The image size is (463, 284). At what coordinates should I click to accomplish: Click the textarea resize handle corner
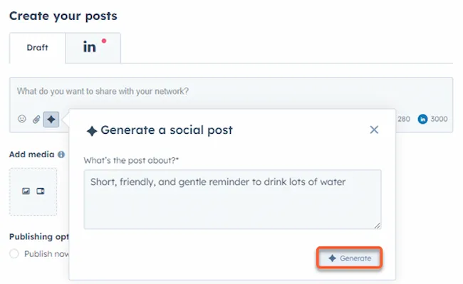coord(378,226)
